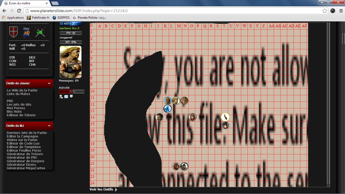Open the Générateur de Donjons link

click(25, 161)
